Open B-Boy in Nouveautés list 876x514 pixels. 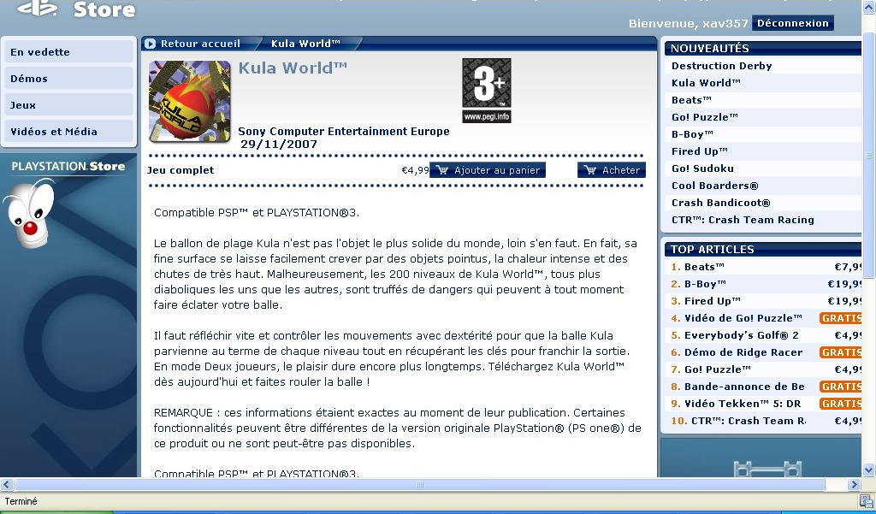[x=692, y=134]
